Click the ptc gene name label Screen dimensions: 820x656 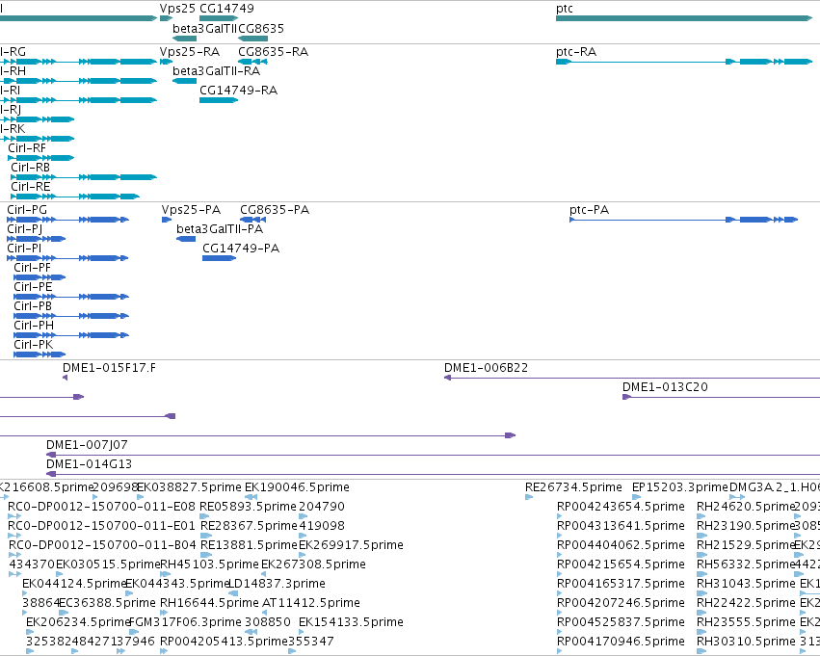pos(565,9)
